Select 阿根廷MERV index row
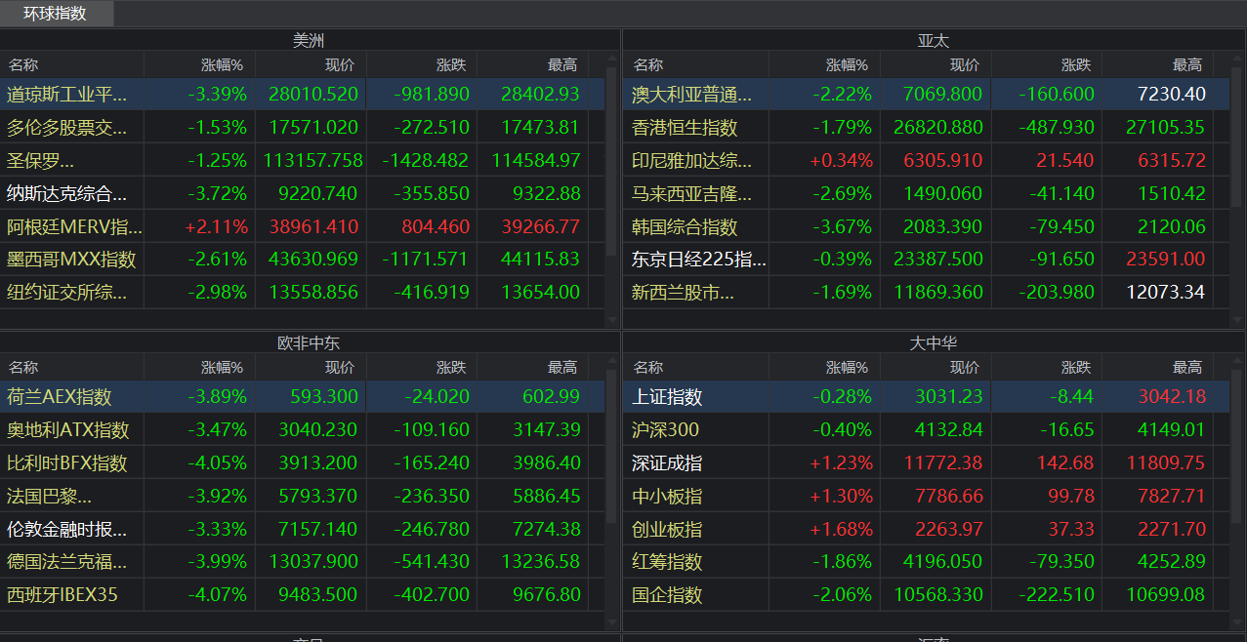Image resolution: width=1247 pixels, height=642 pixels. click(74, 227)
